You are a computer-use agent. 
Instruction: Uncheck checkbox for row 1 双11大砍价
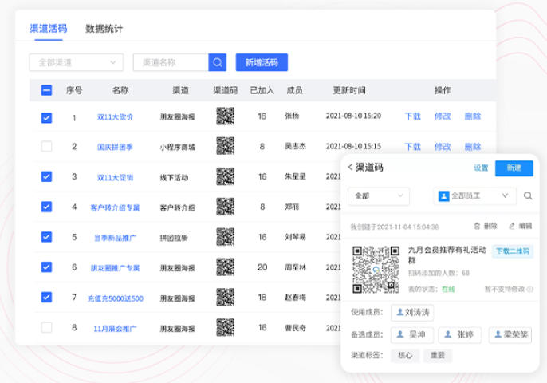click(46, 118)
